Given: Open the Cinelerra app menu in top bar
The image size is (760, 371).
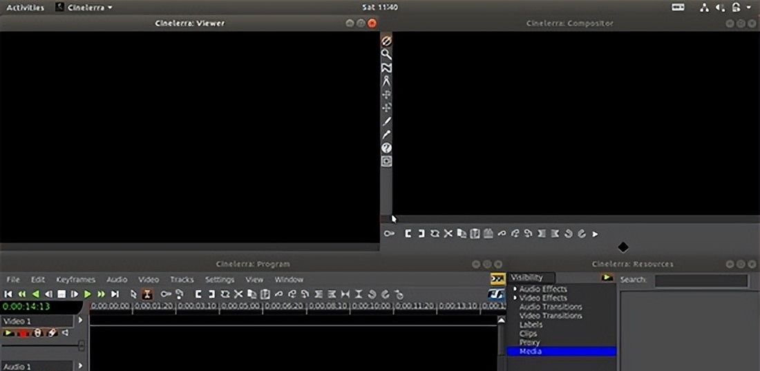Looking at the screenshot, I should click(84, 8).
